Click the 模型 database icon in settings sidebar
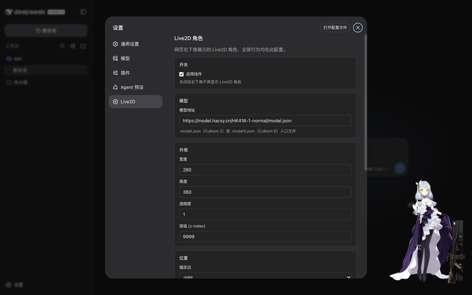The image size is (472, 295). coord(115,58)
